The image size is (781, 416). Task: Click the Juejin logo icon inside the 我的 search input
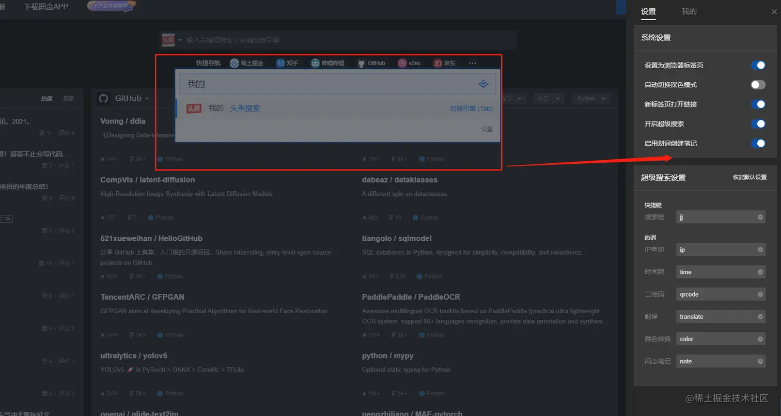click(x=483, y=84)
